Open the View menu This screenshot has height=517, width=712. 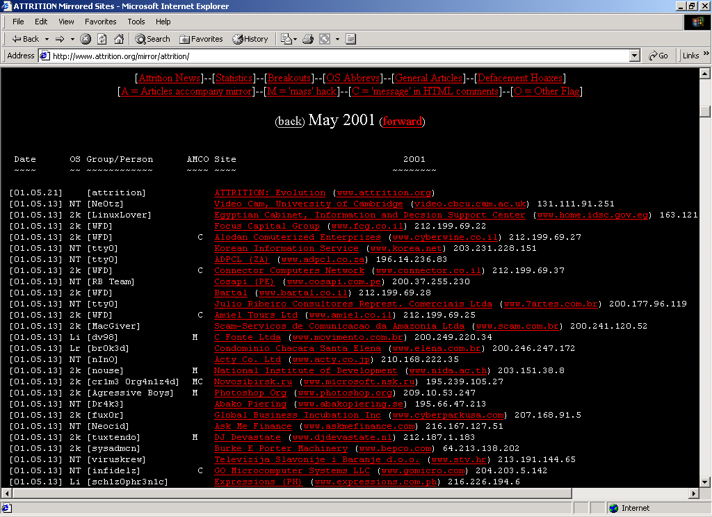[x=66, y=22]
